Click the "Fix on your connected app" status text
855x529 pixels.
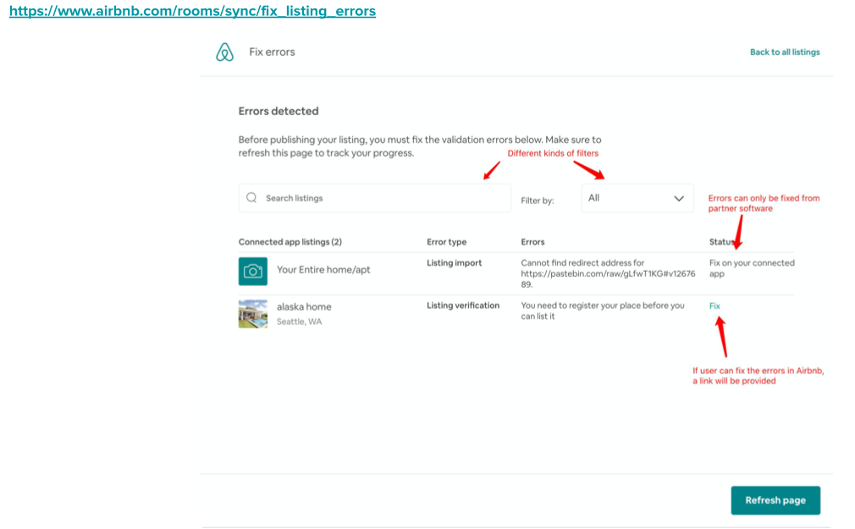(x=751, y=268)
